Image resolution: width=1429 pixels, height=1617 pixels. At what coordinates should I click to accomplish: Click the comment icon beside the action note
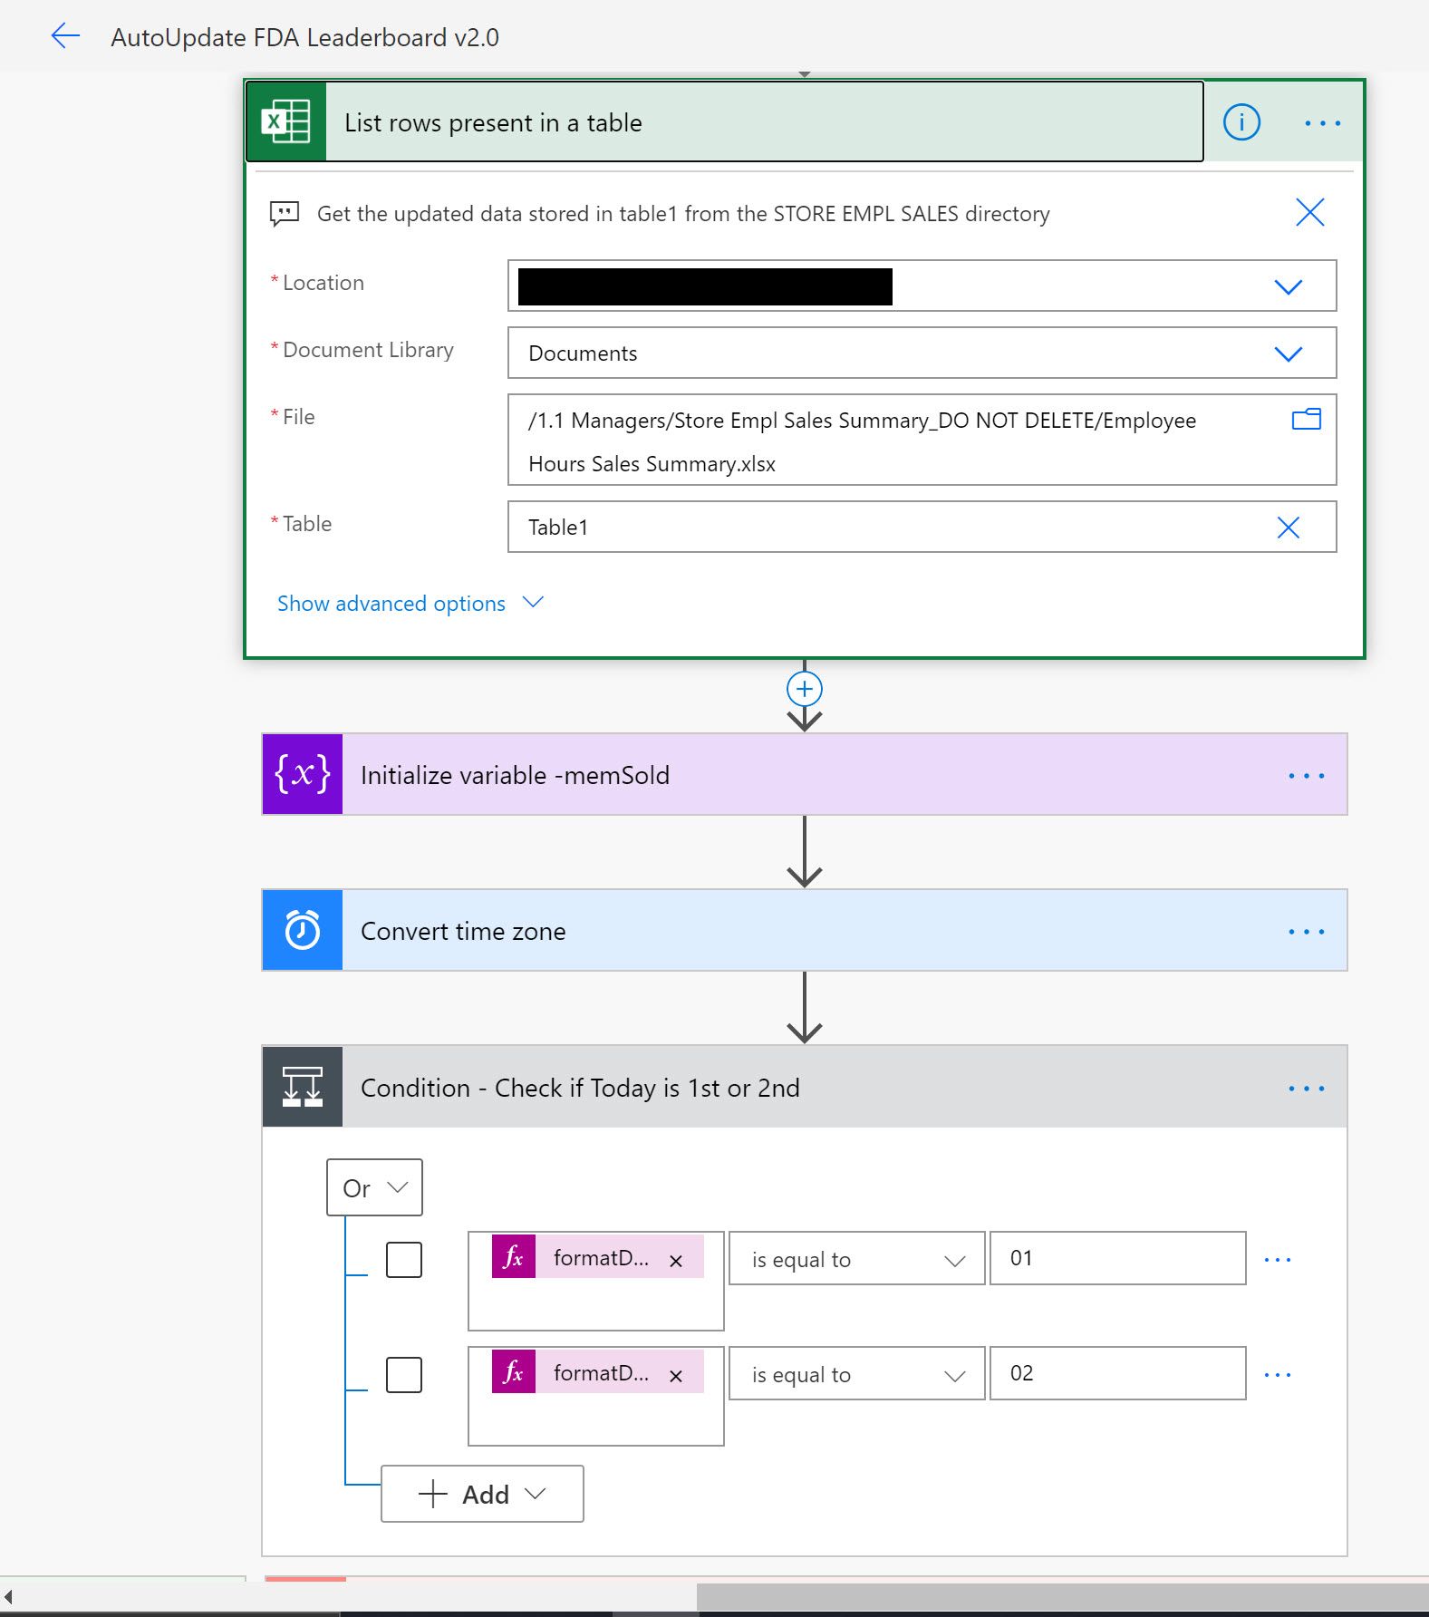[285, 214]
